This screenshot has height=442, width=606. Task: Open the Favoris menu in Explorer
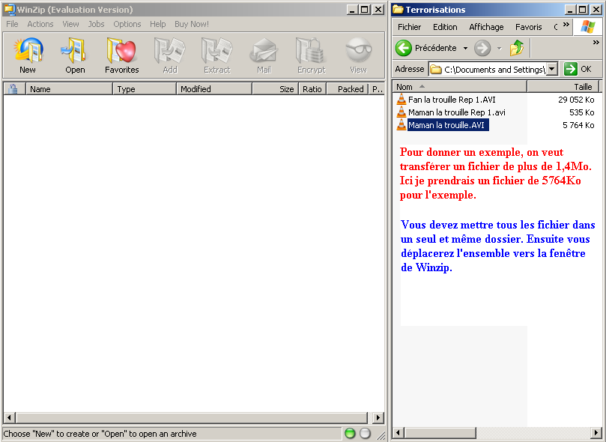click(528, 27)
